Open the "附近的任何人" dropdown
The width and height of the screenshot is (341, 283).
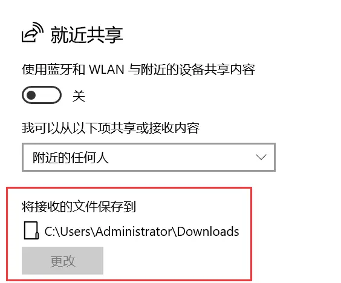point(149,157)
